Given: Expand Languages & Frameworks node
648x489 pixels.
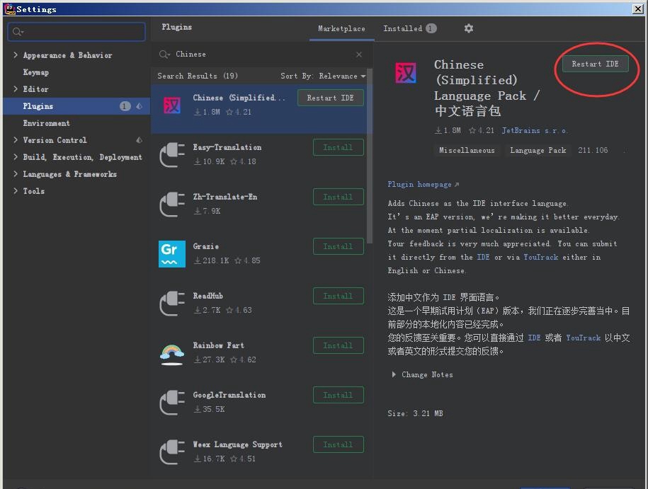Looking at the screenshot, I should point(16,174).
